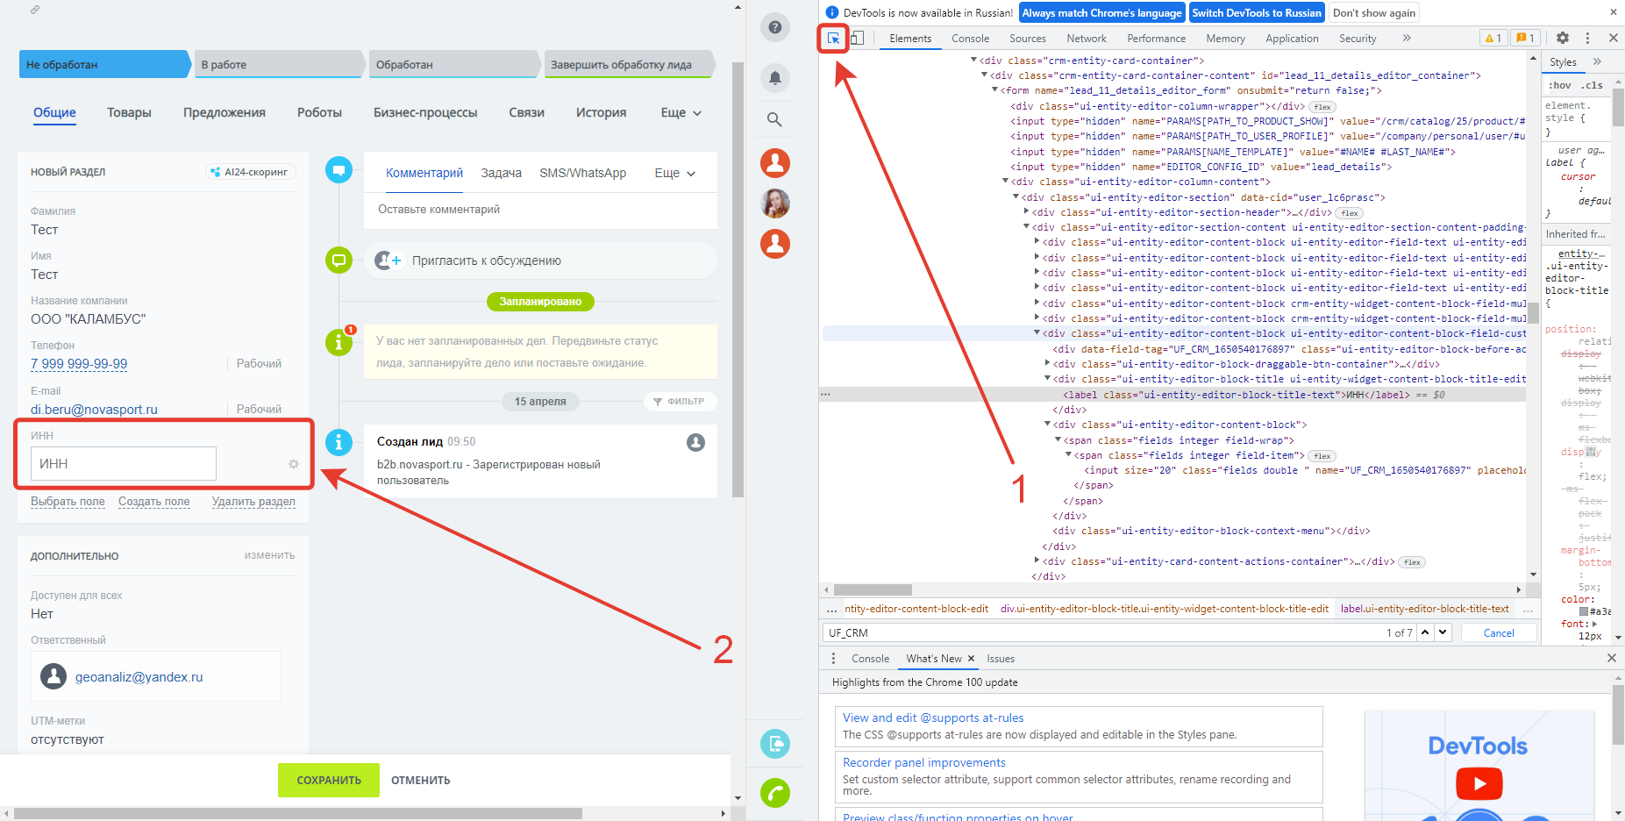This screenshot has width=1625, height=821.
Task: Open the timeline filter button
Action: pyautogui.click(x=679, y=402)
